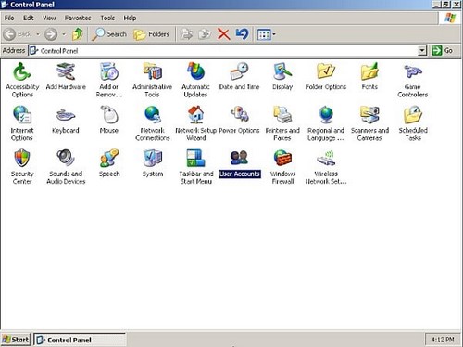Open Add or Remove Programs
The width and height of the screenshot is (463, 347).
[x=109, y=80]
